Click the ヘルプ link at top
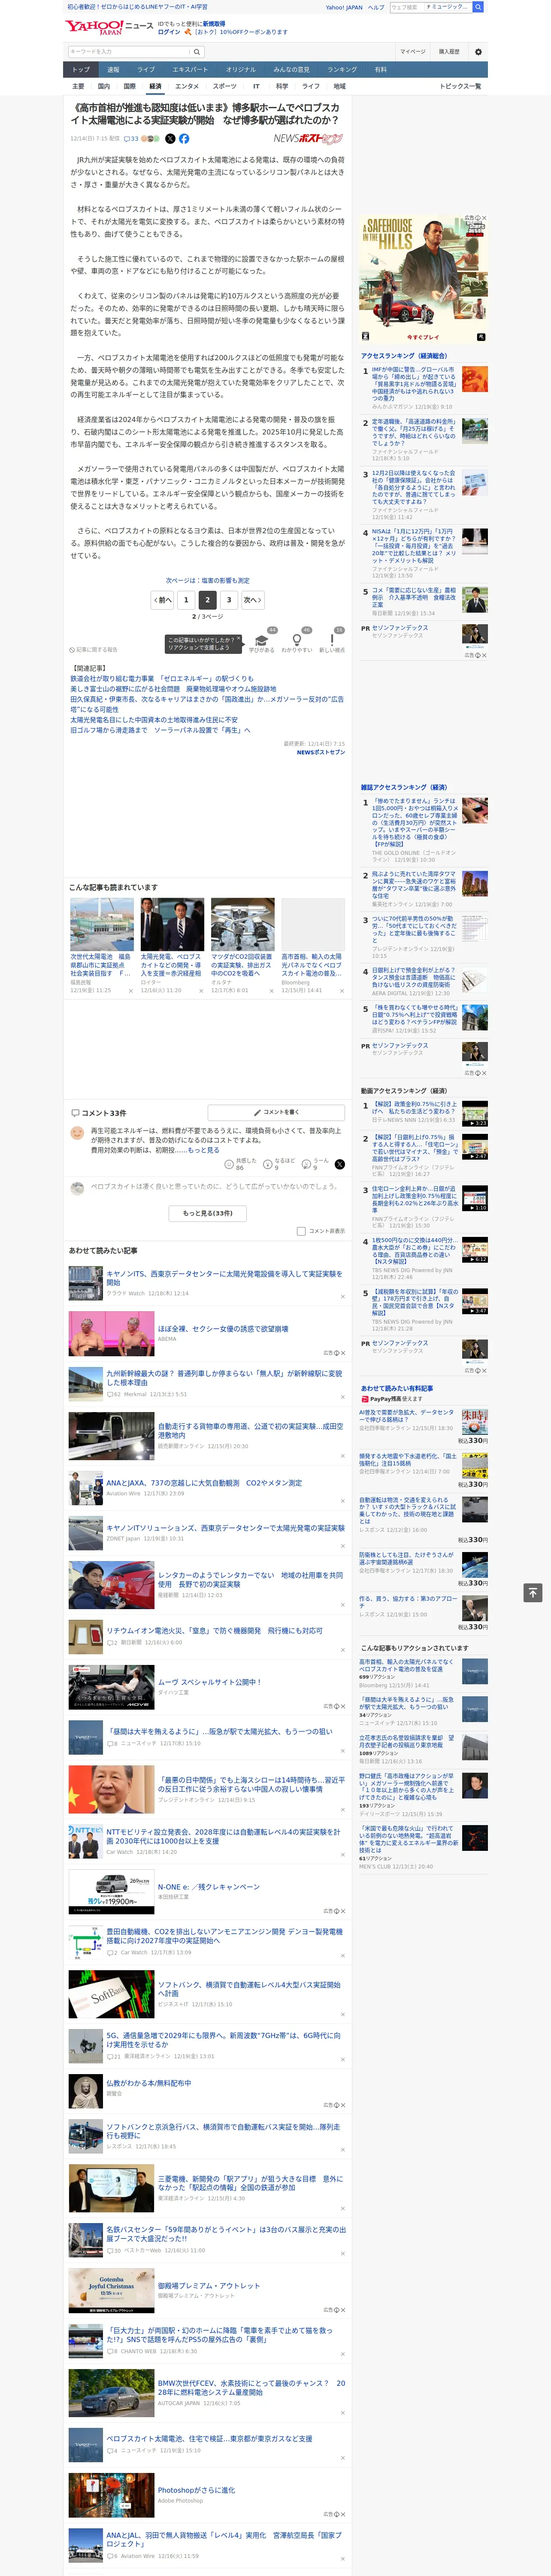Screen dimensions: 551x2576 coord(376,7)
